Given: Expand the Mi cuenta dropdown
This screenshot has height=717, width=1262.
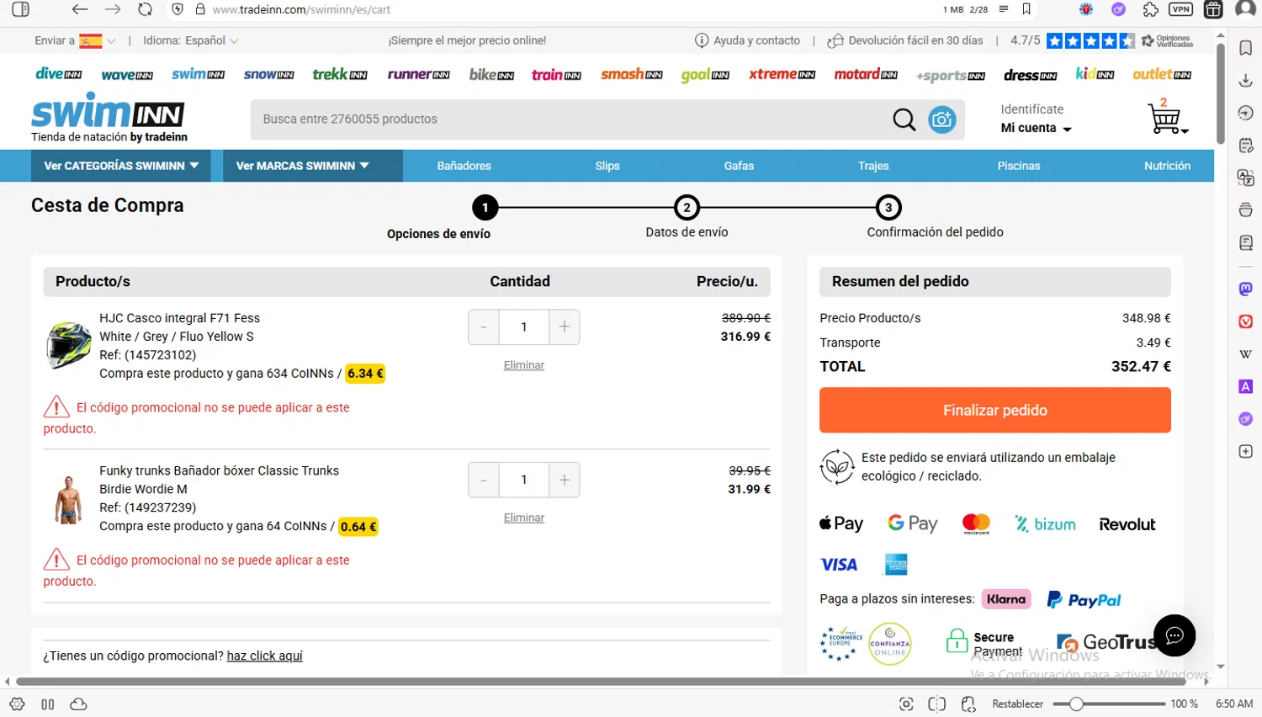Looking at the screenshot, I should (1036, 128).
